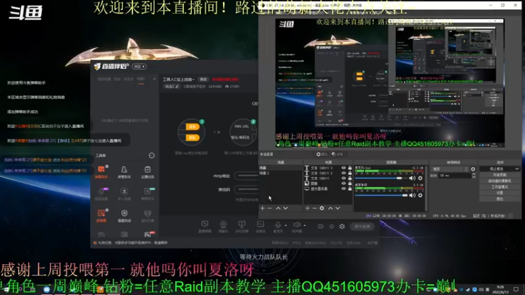Open settings gear in 直播伴侣 bottom bar
The height and width of the screenshot is (295, 525).
click(x=342, y=226)
